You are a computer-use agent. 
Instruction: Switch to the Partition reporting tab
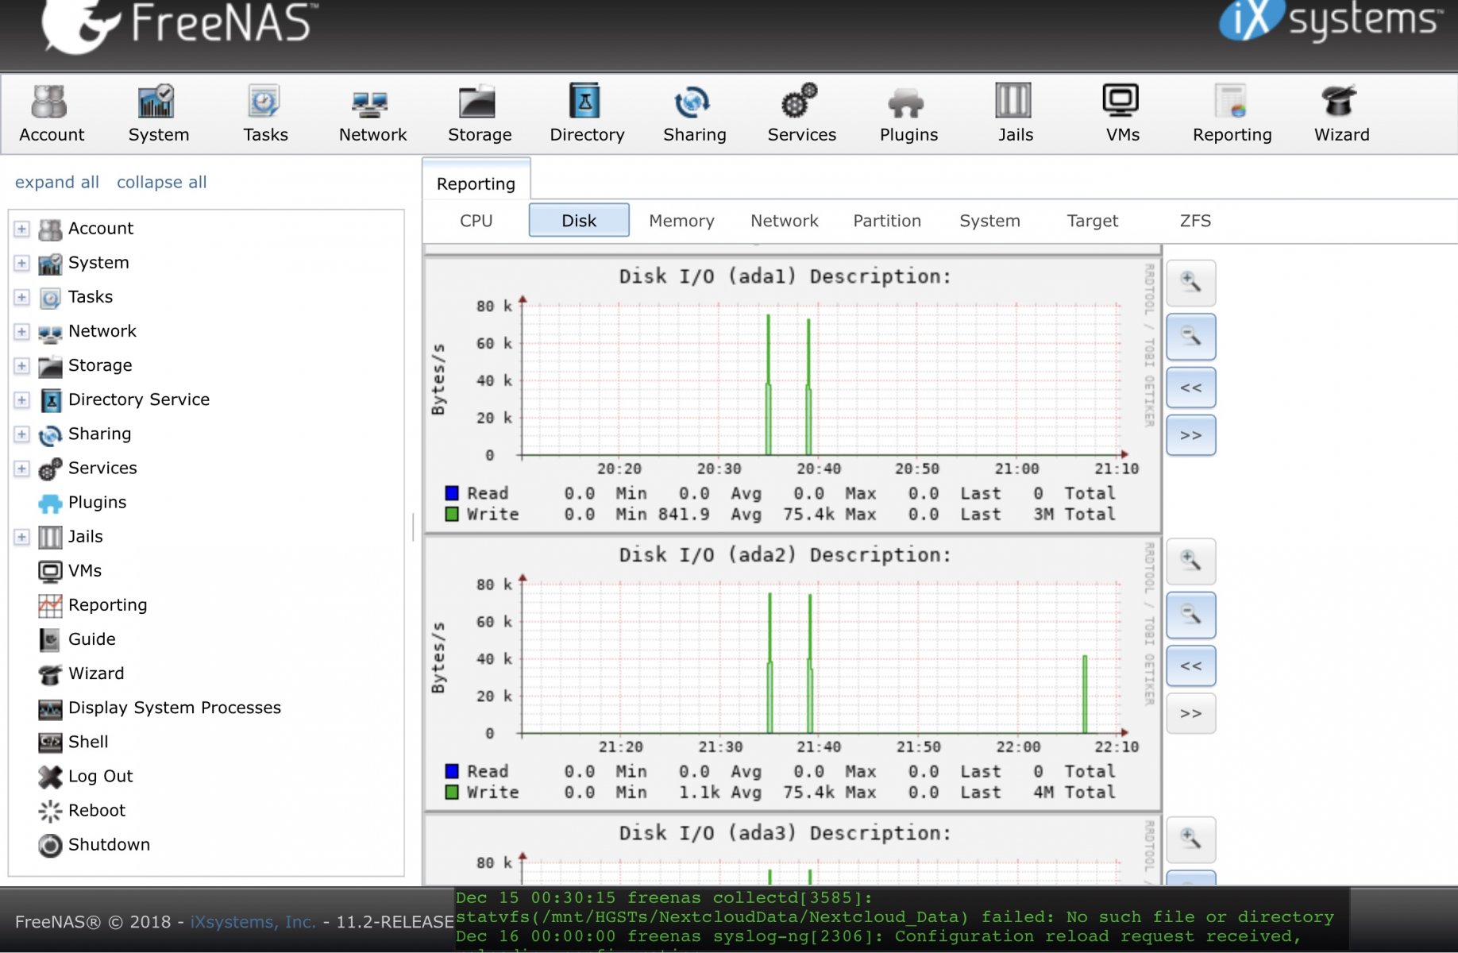887,221
